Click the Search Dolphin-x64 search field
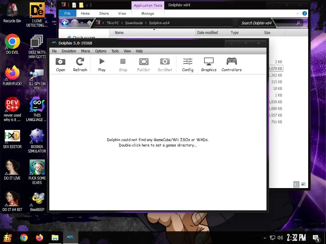 270,23
